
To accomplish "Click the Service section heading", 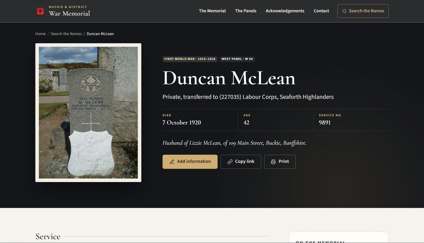I will (48, 236).
